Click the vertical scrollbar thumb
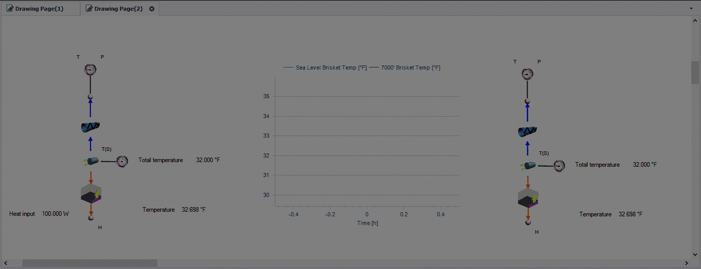Image resolution: width=701 pixels, height=269 pixels. pyautogui.click(x=695, y=73)
